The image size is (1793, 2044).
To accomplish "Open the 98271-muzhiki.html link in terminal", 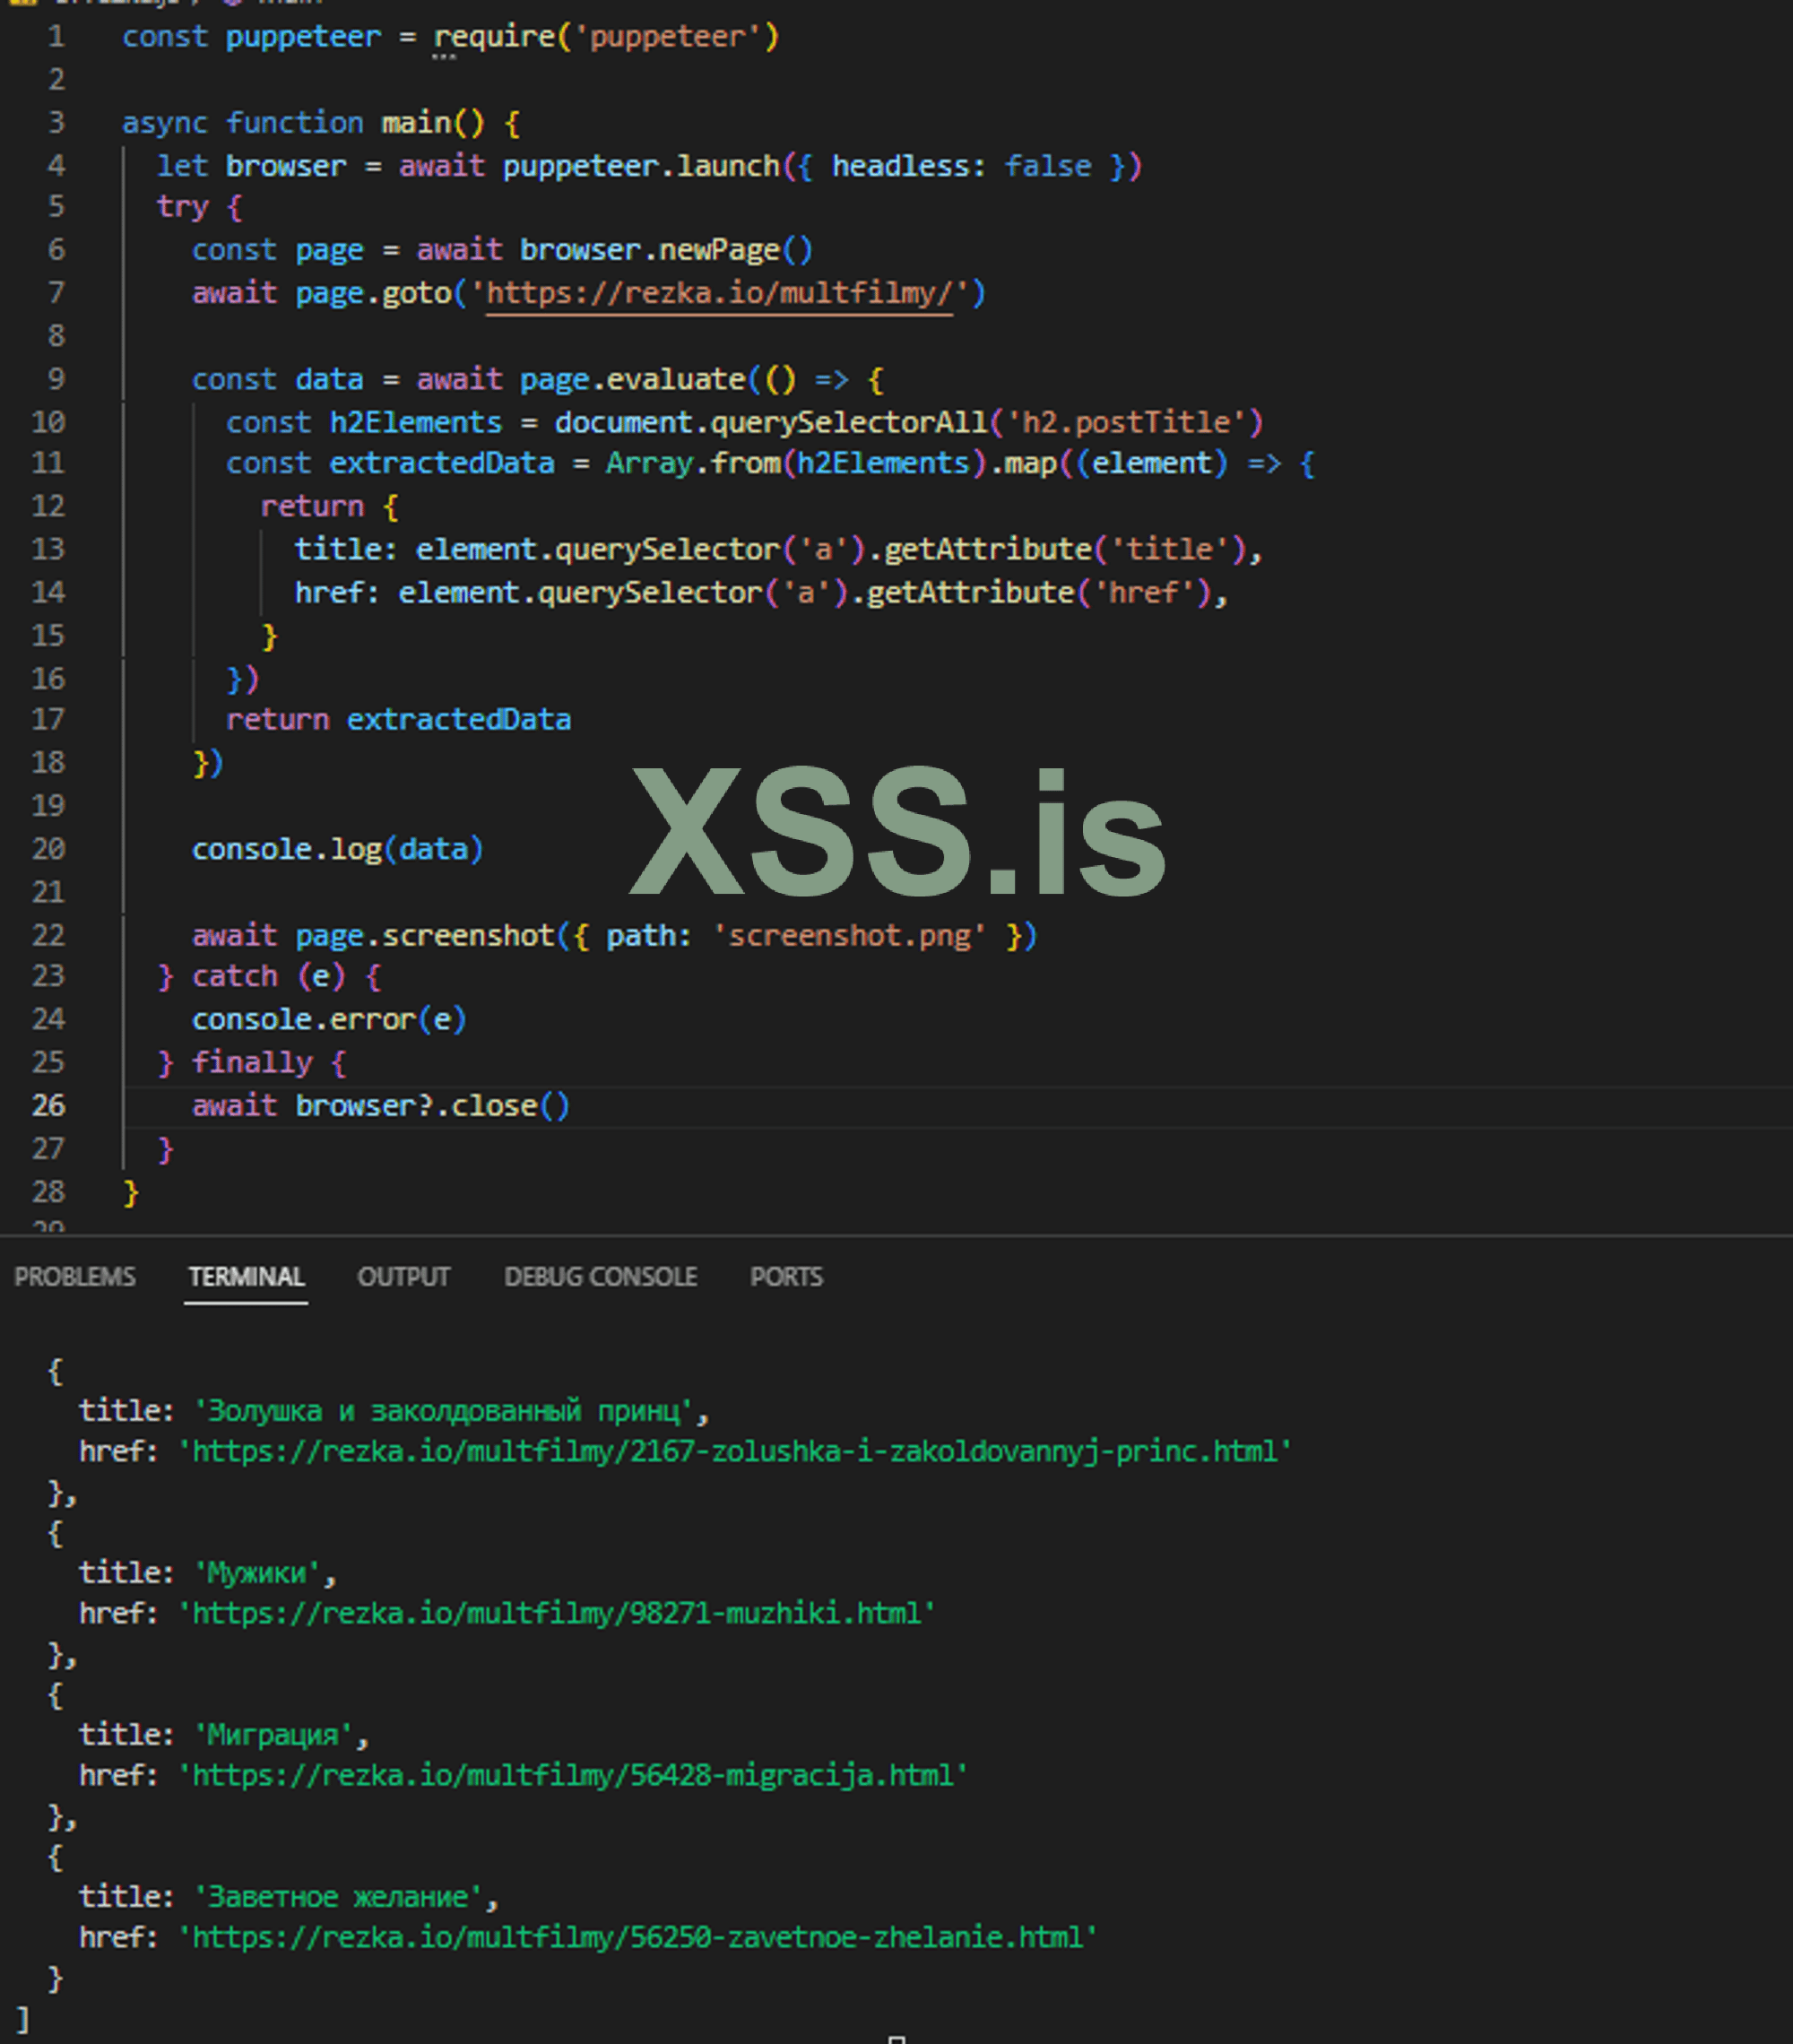I will [557, 1613].
